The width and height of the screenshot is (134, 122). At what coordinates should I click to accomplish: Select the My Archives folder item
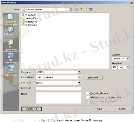point(29,15)
